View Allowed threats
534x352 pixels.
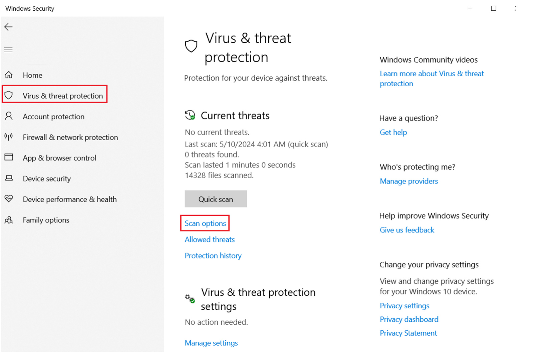(x=210, y=239)
